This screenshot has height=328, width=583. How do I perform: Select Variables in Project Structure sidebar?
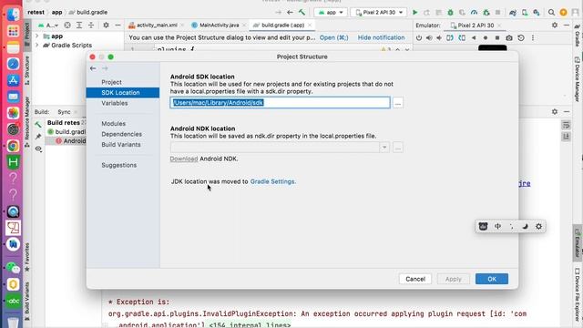(115, 103)
